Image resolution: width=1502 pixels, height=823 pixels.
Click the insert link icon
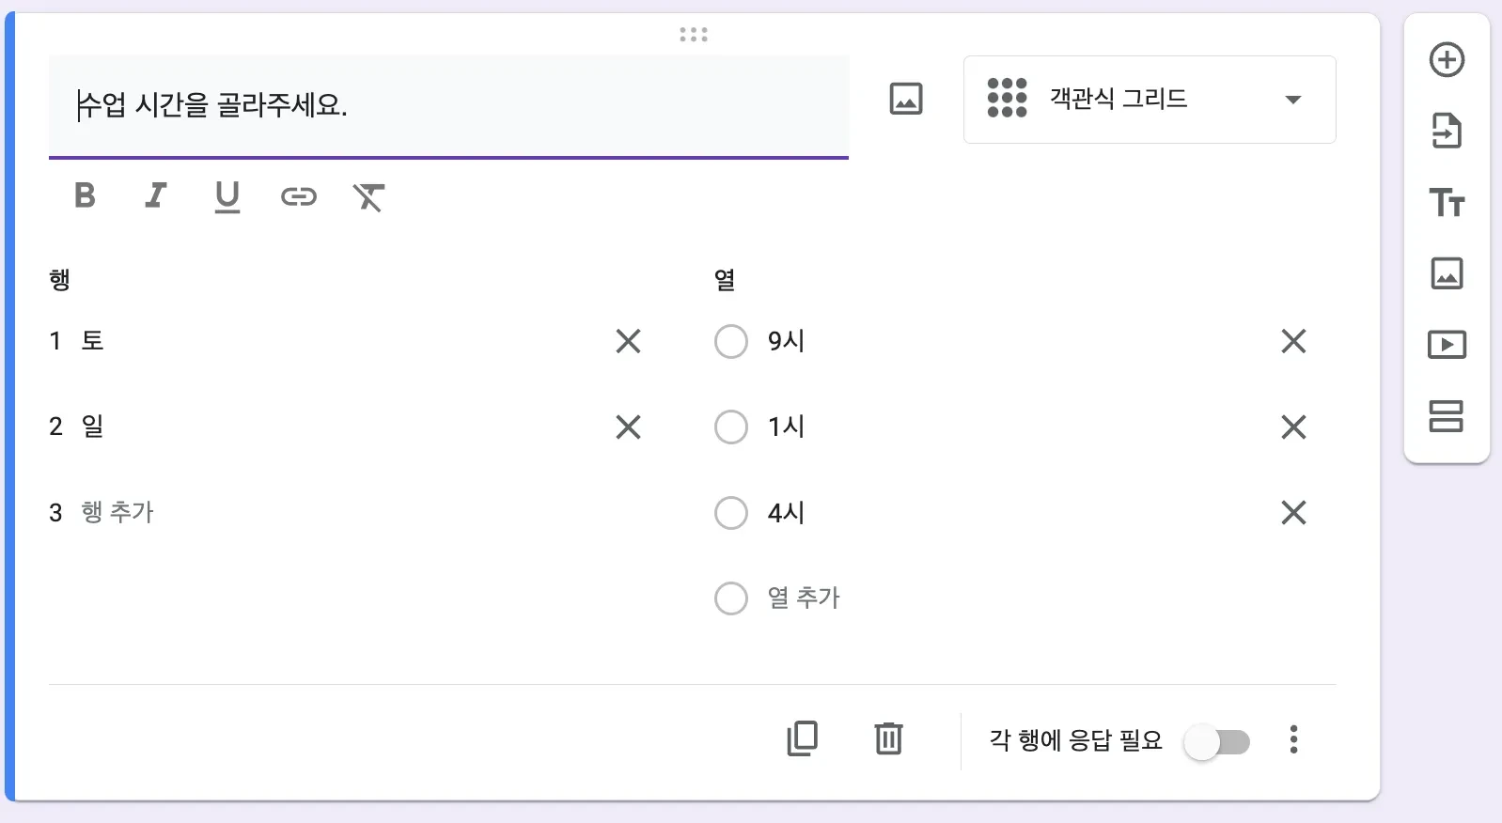[x=299, y=196]
